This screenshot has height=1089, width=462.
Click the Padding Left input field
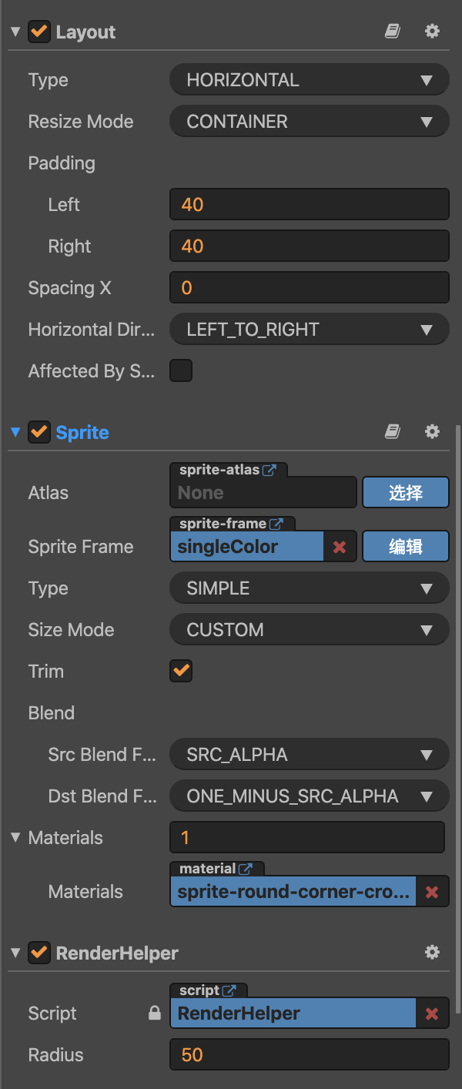pos(308,205)
